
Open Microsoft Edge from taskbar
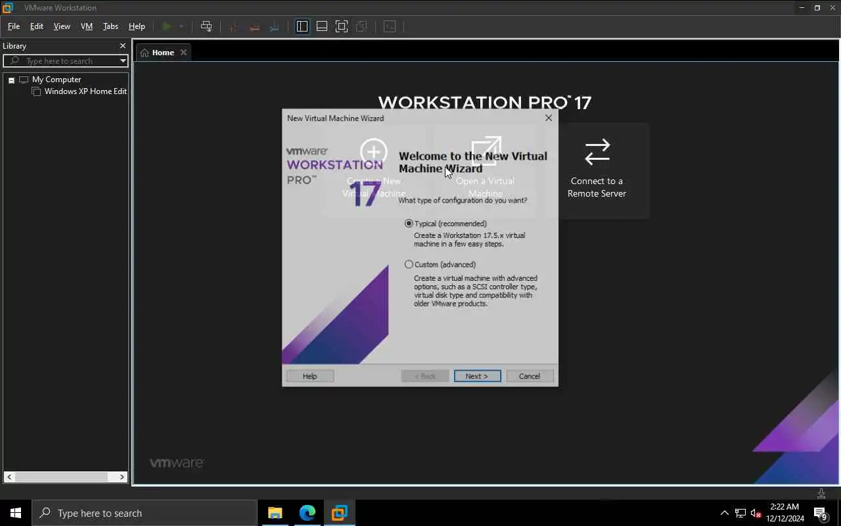[307, 513]
